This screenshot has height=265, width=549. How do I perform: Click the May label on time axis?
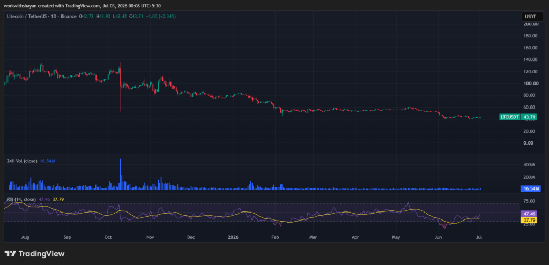click(396, 237)
